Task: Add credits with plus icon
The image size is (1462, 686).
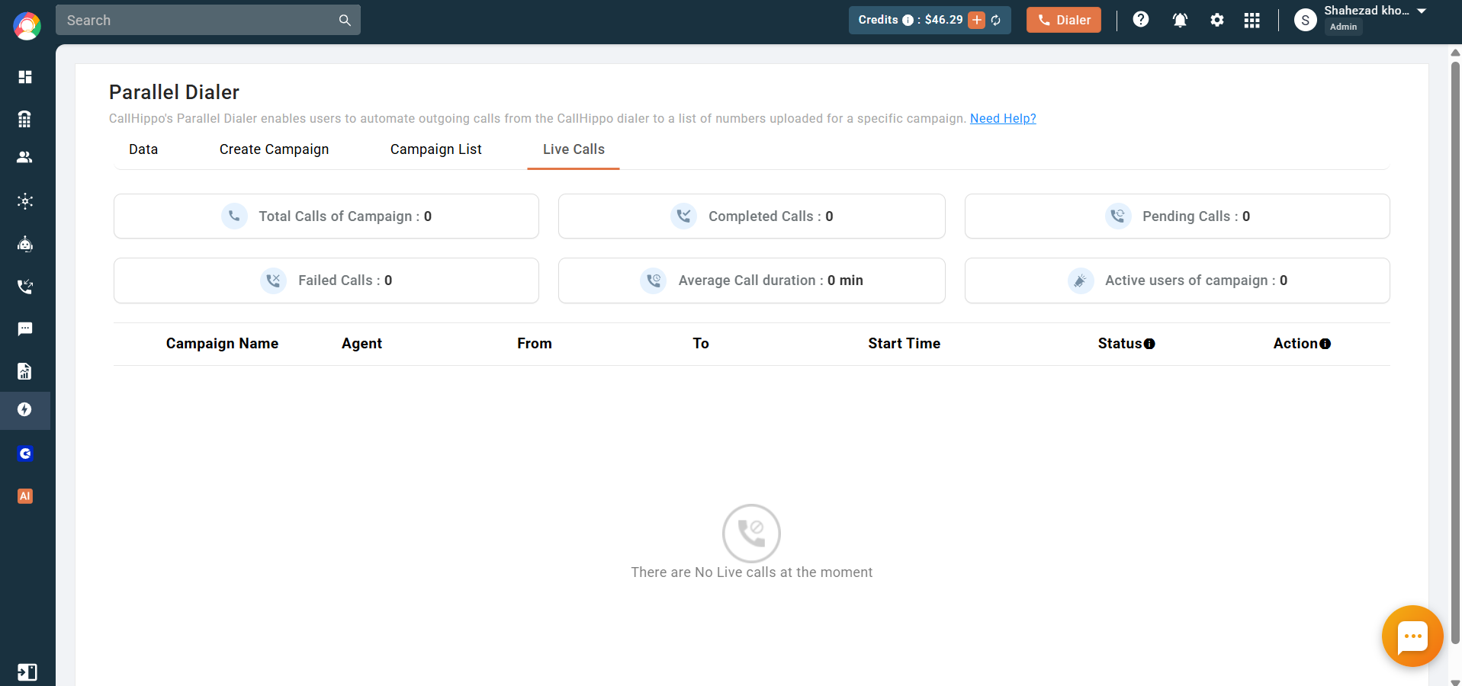Action: click(977, 20)
